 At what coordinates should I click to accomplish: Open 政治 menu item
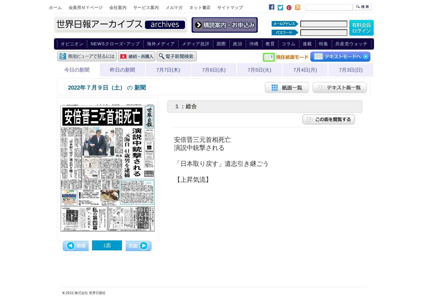click(x=238, y=44)
